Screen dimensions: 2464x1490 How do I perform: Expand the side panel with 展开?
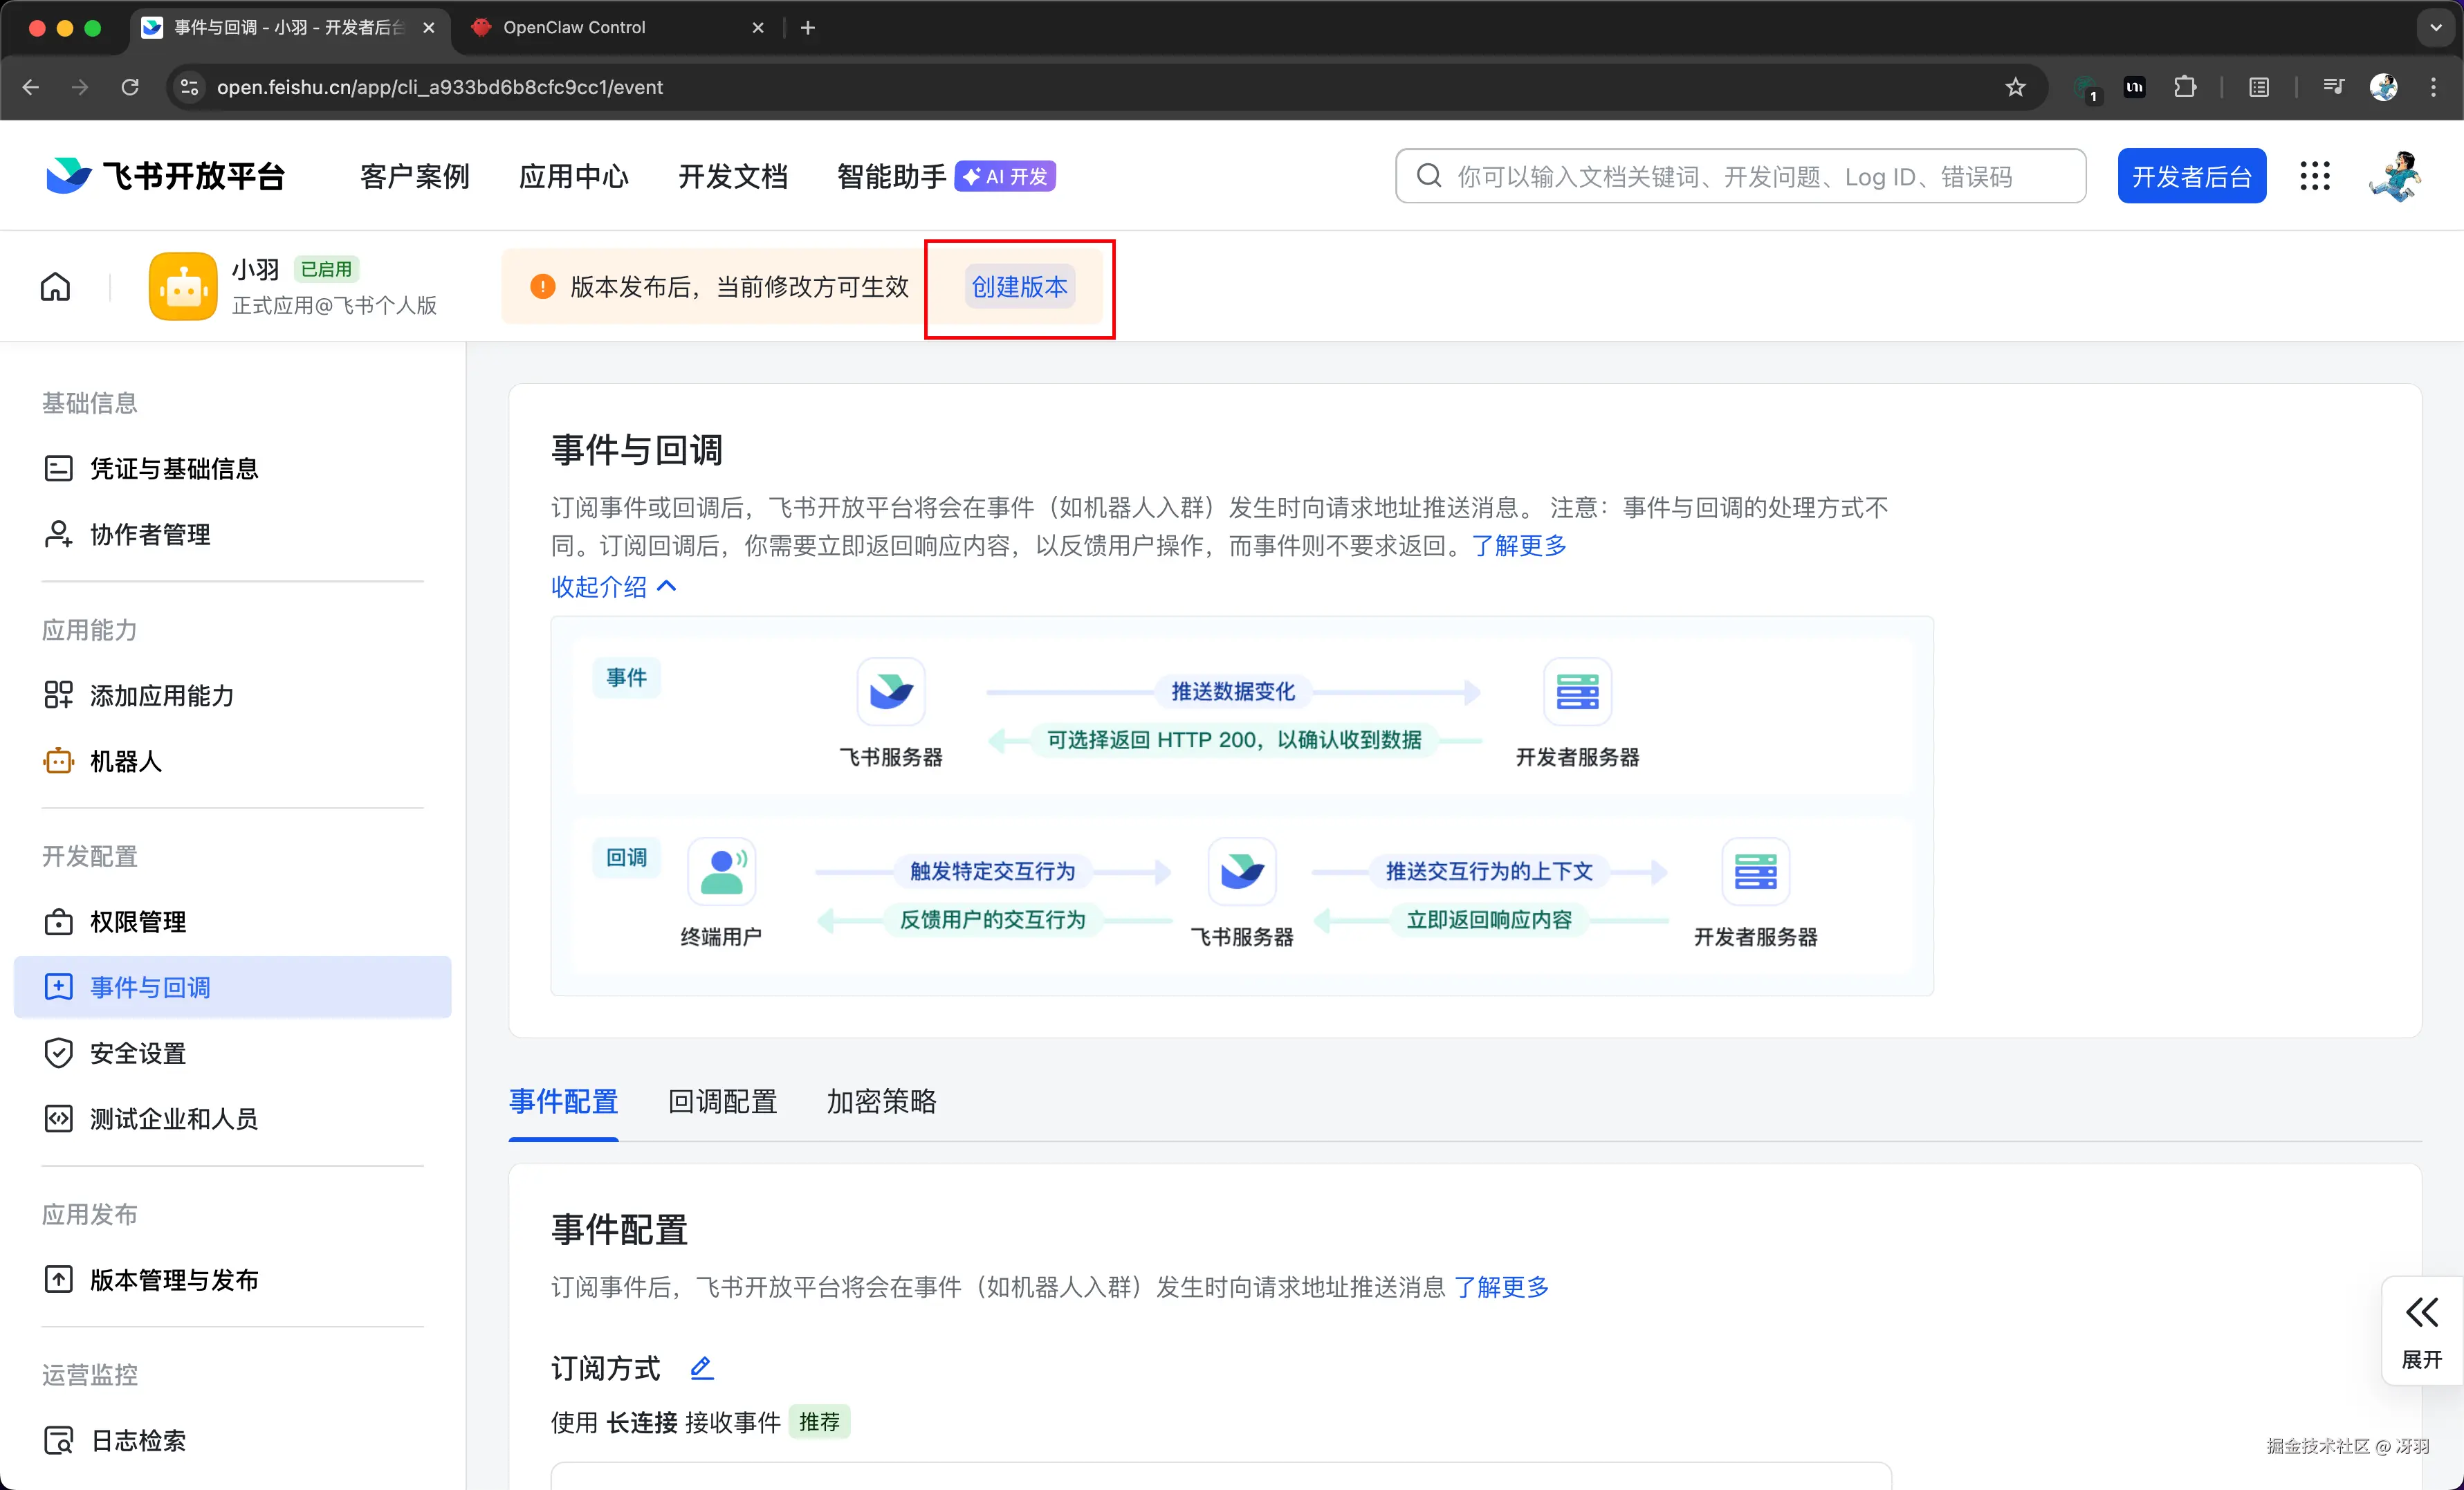point(2421,1331)
